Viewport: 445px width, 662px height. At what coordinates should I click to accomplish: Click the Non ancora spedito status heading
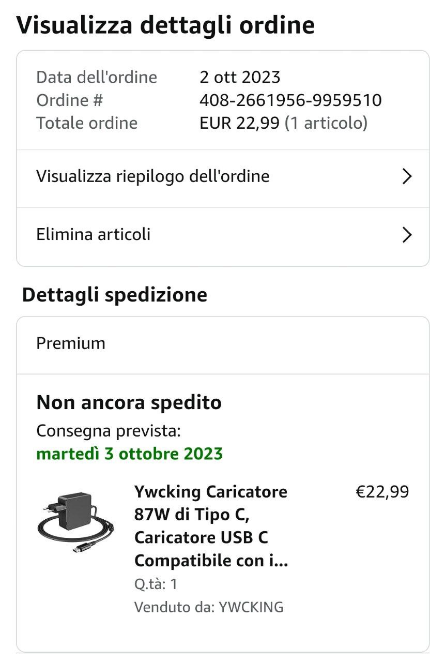pyautogui.click(x=129, y=402)
